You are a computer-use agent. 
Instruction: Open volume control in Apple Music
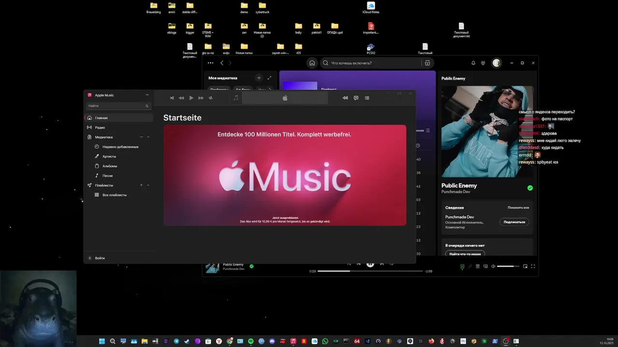pos(345,98)
